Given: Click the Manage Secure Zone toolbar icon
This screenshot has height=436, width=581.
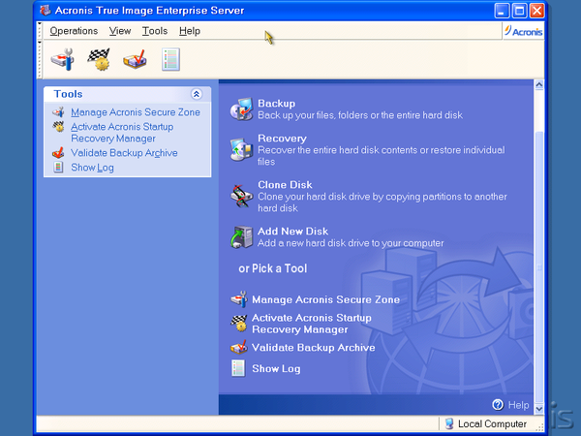Looking at the screenshot, I should point(63,59).
